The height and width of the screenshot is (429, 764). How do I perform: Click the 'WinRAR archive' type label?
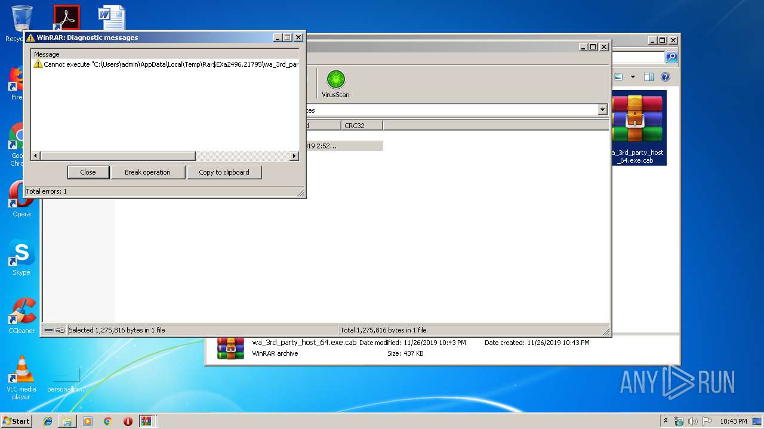pos(275,353)
